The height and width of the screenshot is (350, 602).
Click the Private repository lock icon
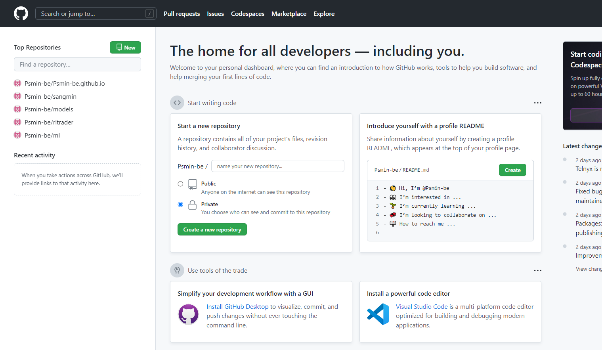192,205
